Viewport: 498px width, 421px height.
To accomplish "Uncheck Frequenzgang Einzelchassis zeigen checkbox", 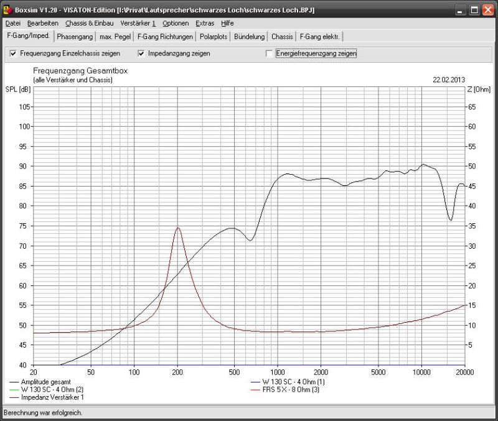I will click(x=14, y=54).
